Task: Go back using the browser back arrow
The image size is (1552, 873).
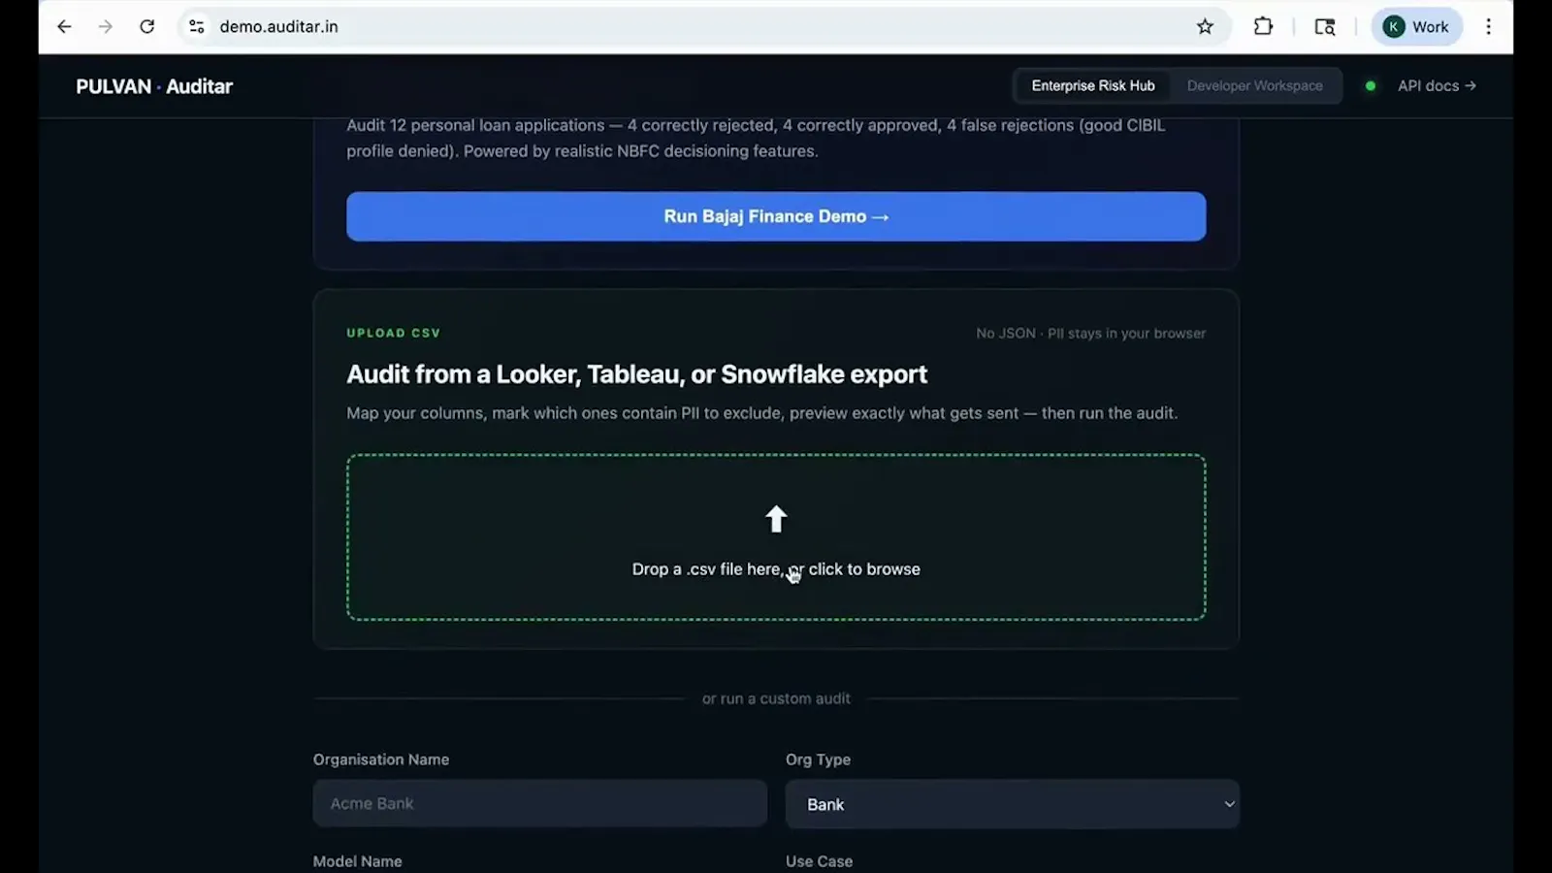Action: pyautogui.click(x=64, y=26)
